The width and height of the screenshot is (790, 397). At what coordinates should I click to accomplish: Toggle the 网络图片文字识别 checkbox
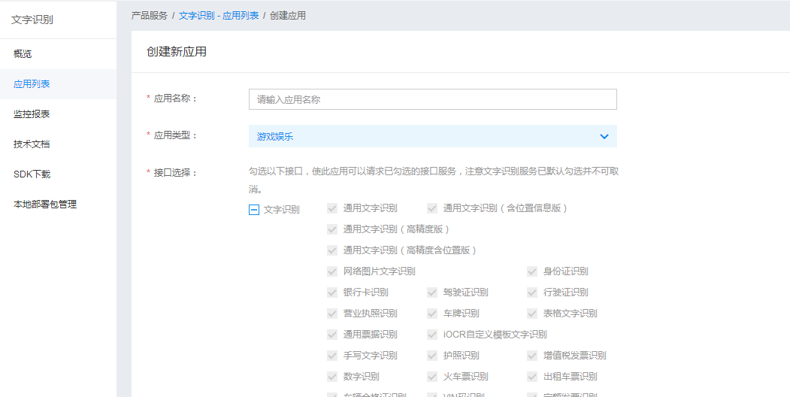tap(332, 271)
